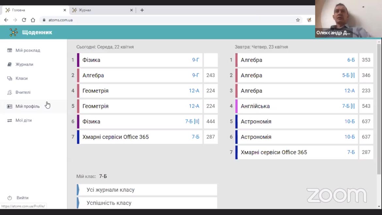382x215 pixels.
Task: Open today's Хмарні сервіси Office 365 lesson
Action: coord(115,137)
